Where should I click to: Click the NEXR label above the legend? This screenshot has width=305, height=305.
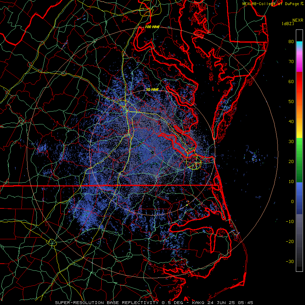point(298,20)
